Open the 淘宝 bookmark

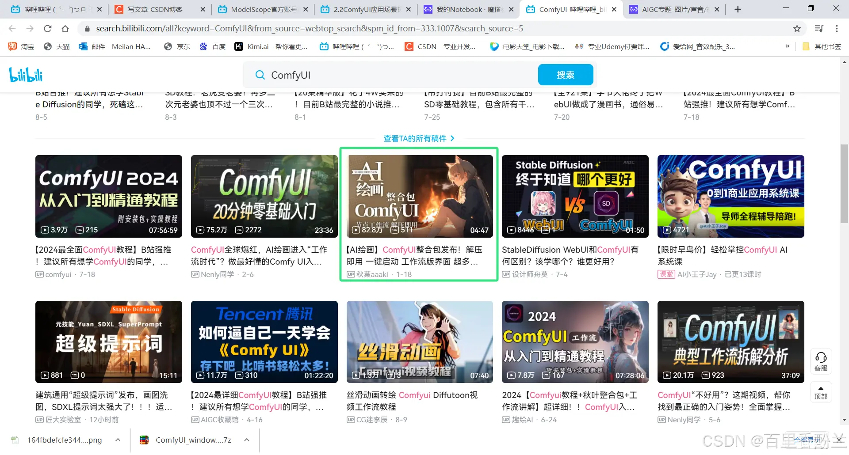[x=21, y=46]
